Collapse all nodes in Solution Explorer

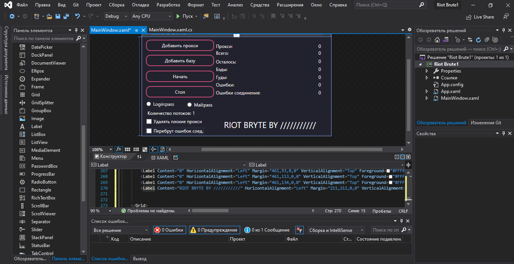(x=486, y=40)
